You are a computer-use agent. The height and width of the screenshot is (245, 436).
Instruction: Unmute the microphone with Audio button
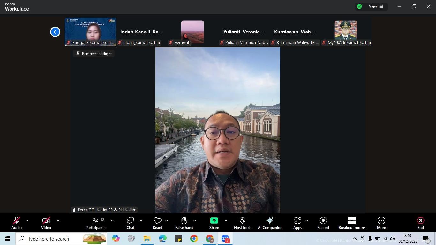(x=17, y=223)
